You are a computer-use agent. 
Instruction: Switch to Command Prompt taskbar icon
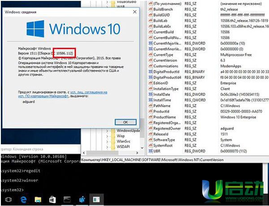tap(67, 199)
